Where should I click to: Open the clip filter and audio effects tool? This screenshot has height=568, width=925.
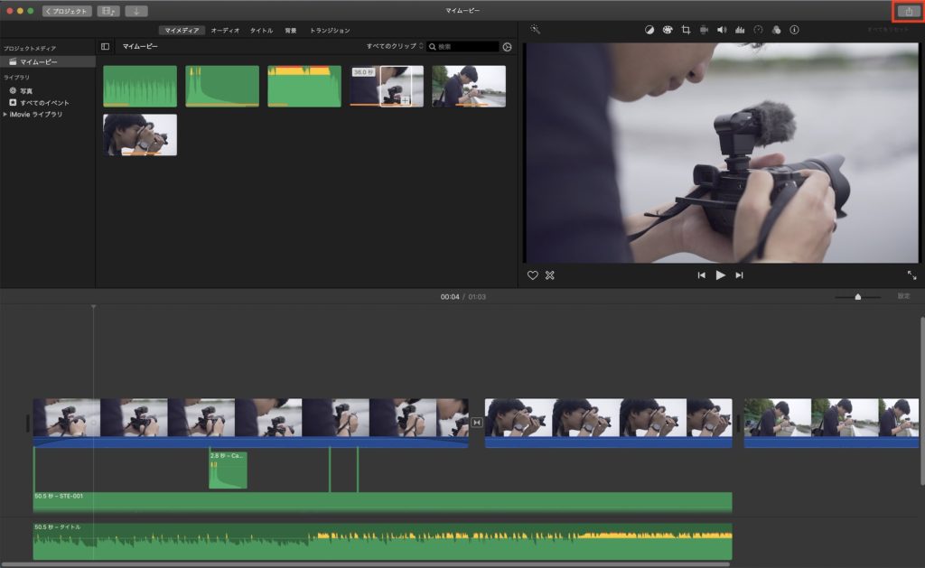pos(776,30)
